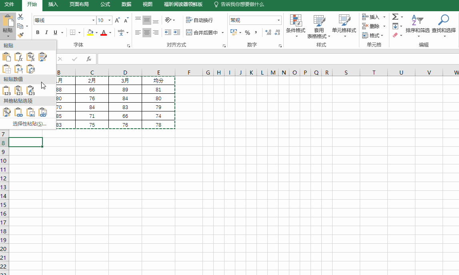Apply the yellow fill color swatch
459x275 pixels.
90,32
